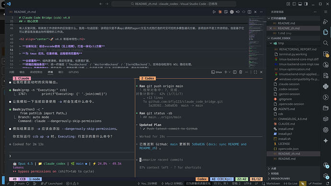Open Run and Debug in activity bar

click(x=325, y=21)
